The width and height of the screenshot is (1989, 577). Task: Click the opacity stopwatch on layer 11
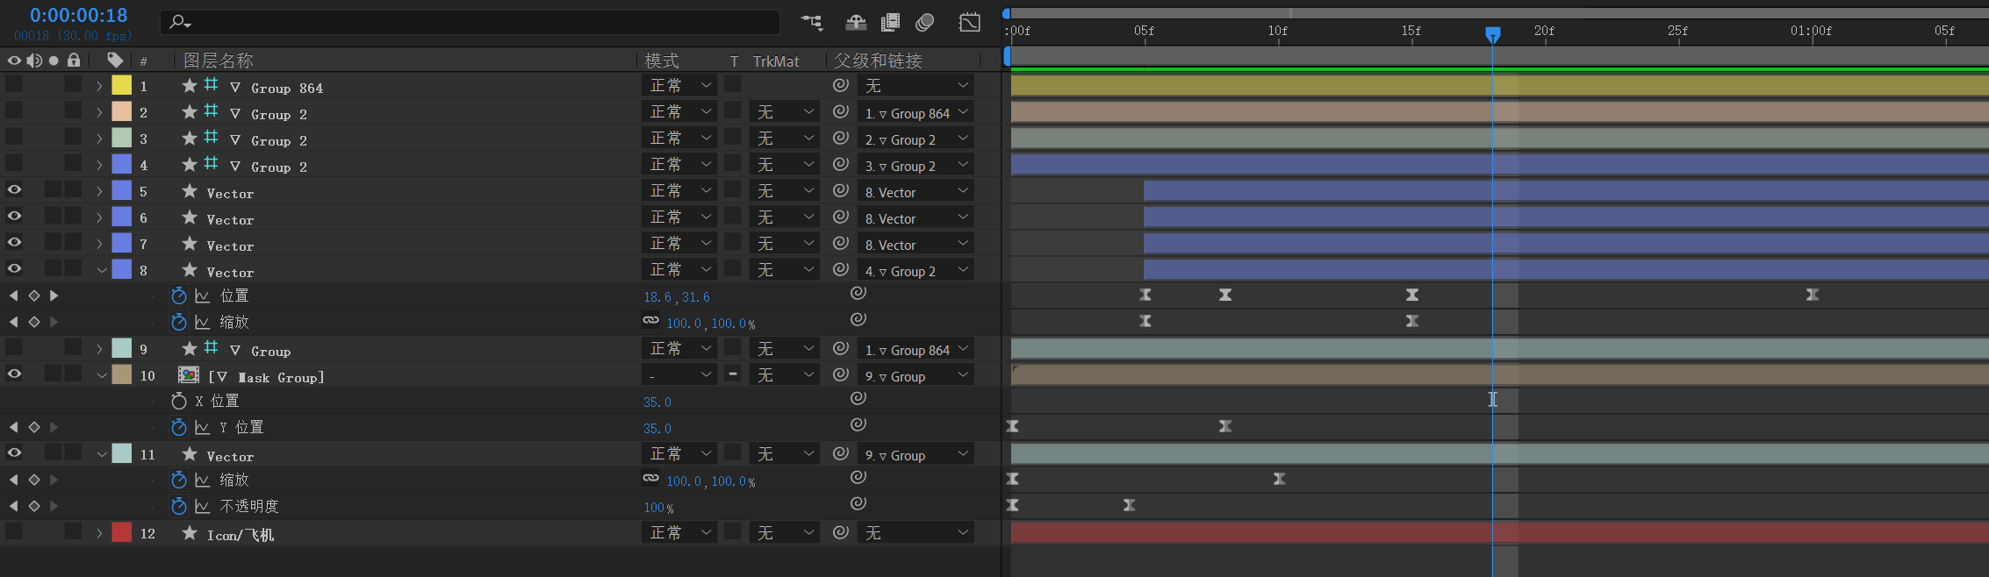[179, 506]
